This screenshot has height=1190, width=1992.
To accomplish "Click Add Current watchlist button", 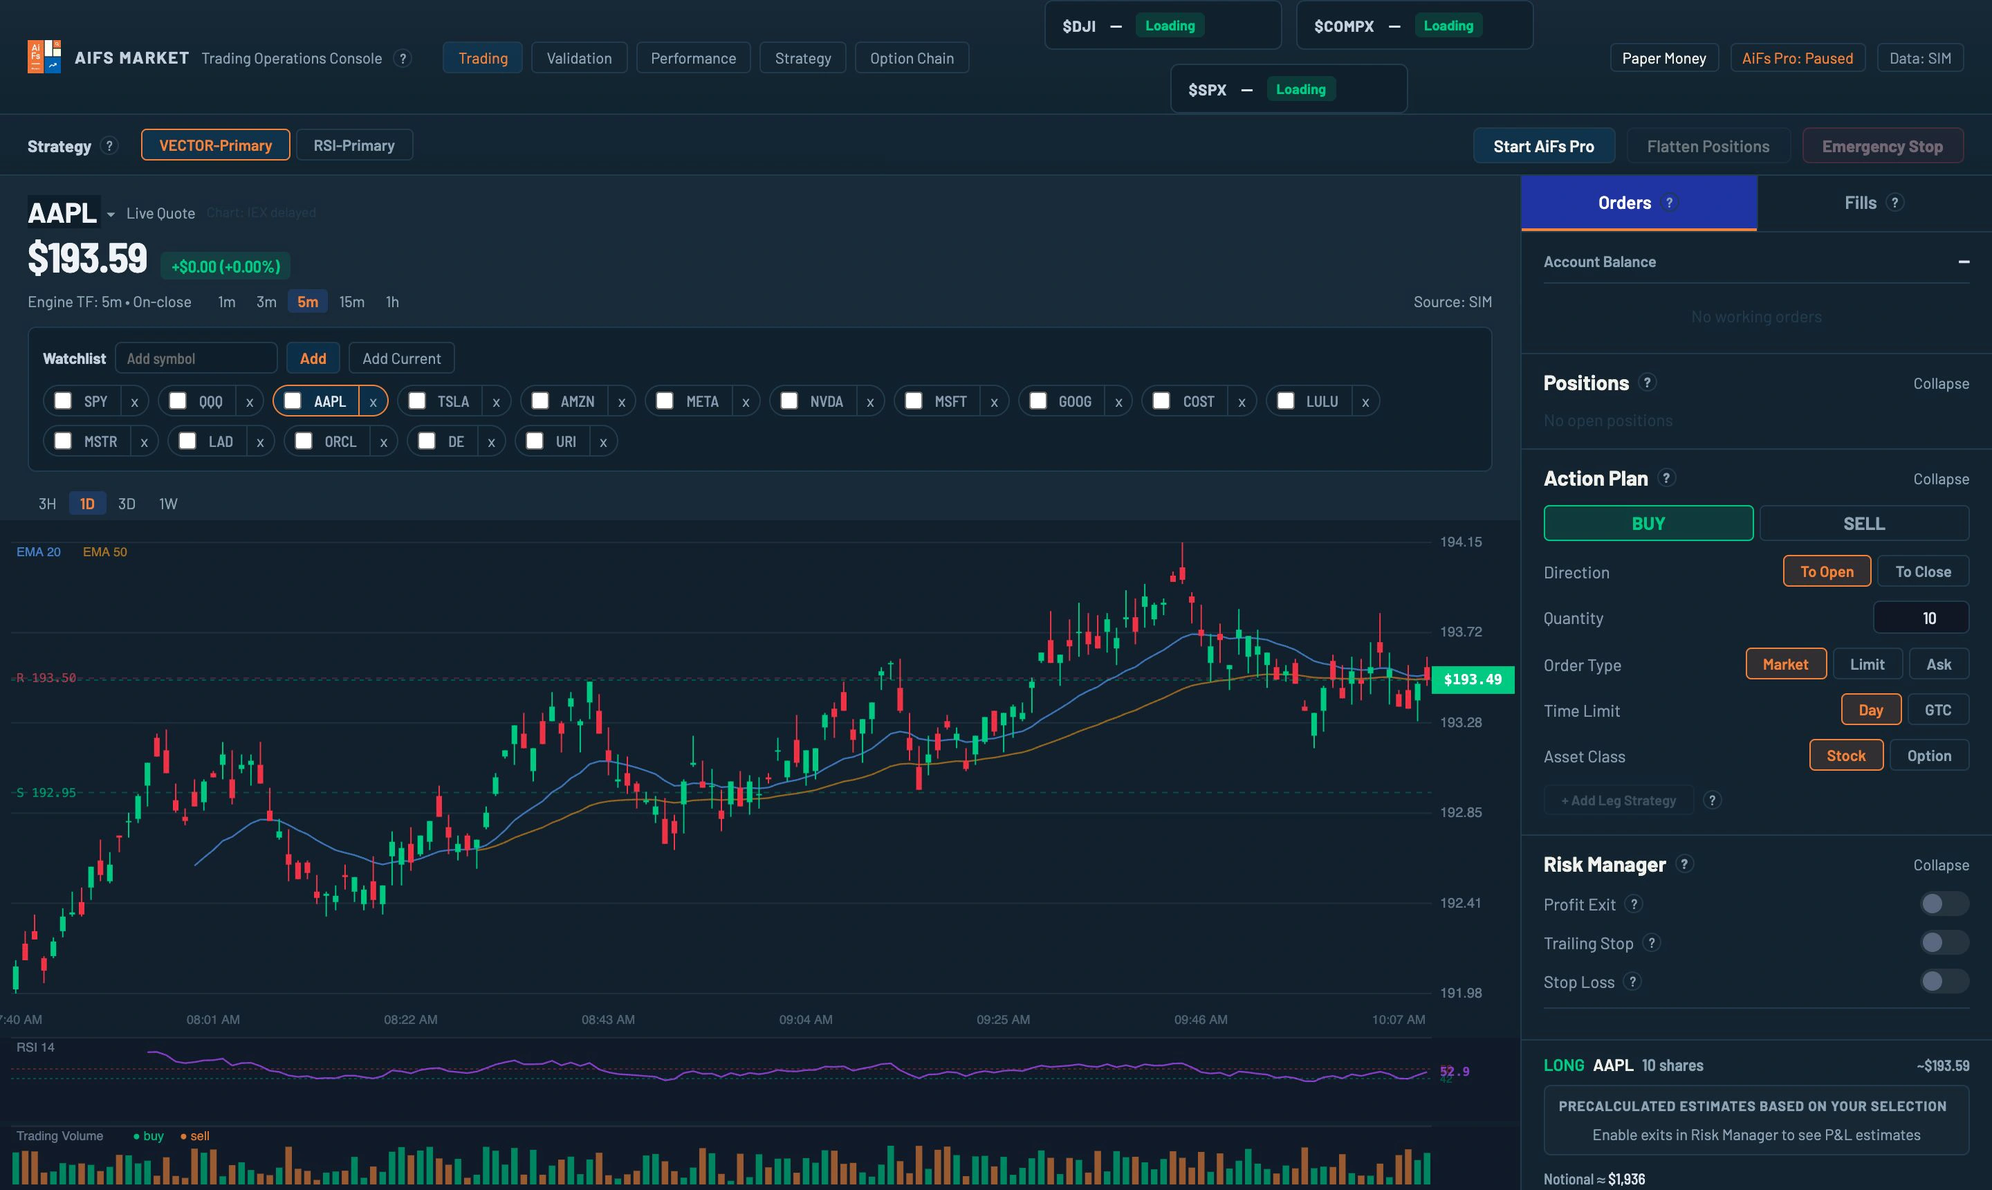I will point(402,358).
